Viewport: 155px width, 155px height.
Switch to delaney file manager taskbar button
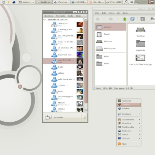[x=26, y=2]
